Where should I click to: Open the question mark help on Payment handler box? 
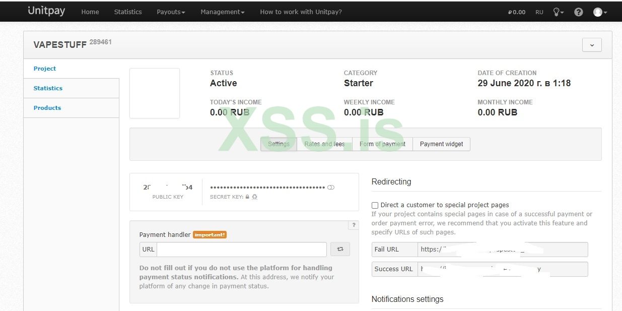coord(354,225)
